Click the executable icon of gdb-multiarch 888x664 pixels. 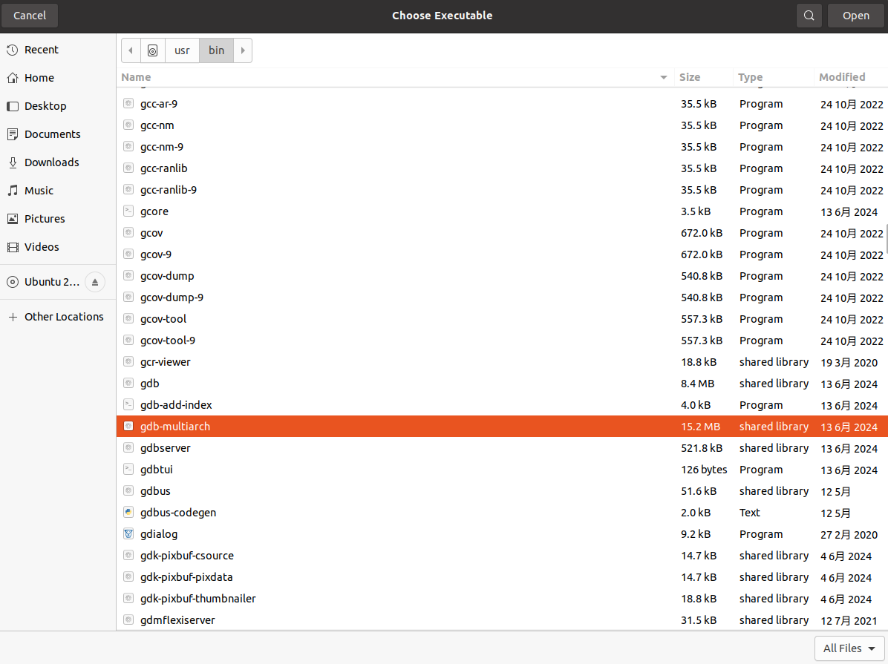tap(128, 427)
